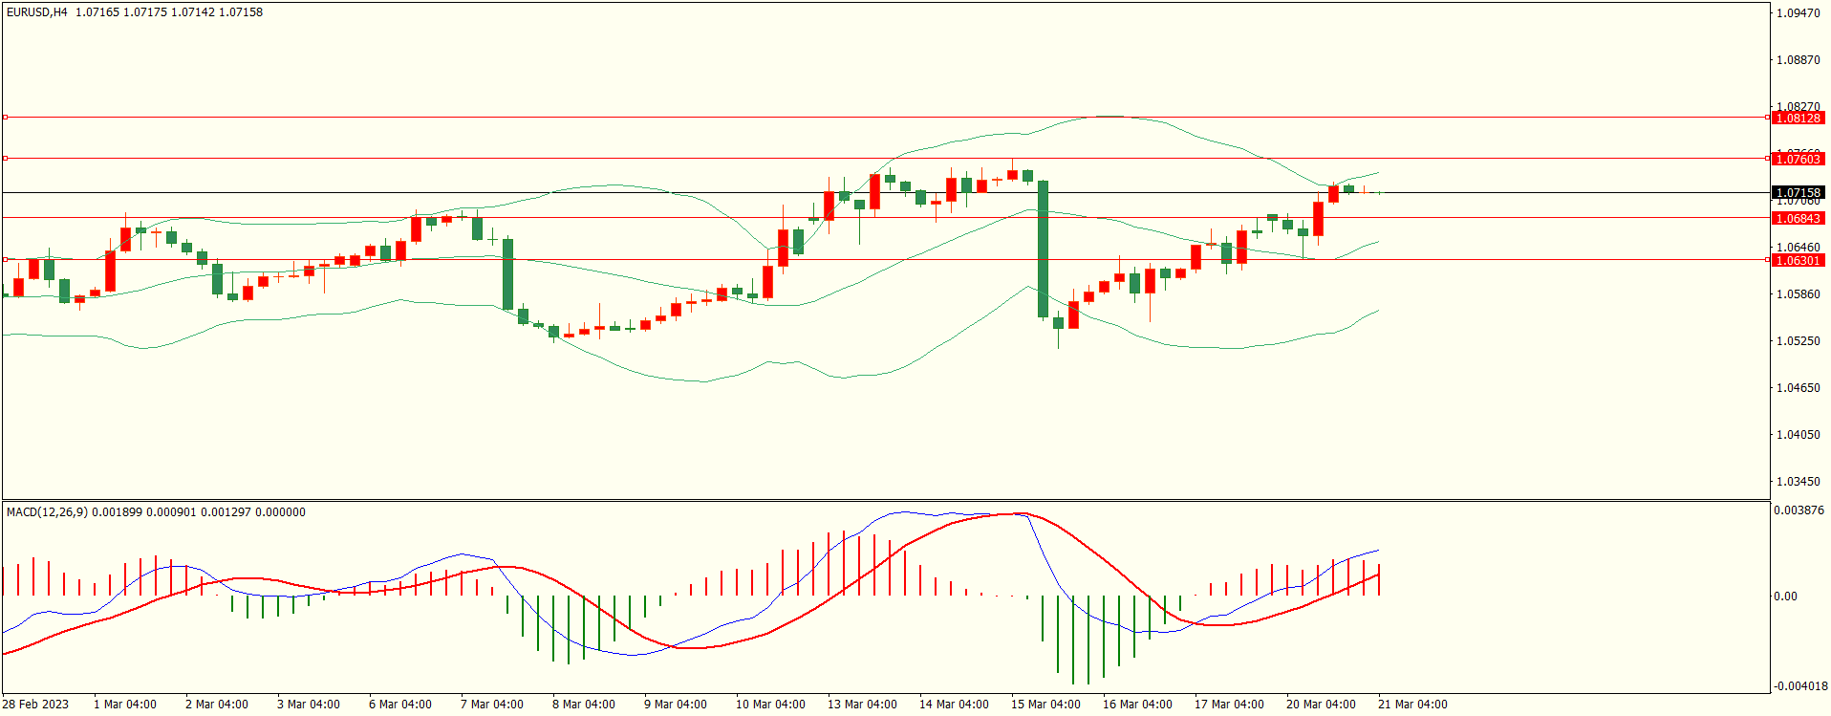
Task: Click the red line's left anchor handle
Action: pos(5,118)
